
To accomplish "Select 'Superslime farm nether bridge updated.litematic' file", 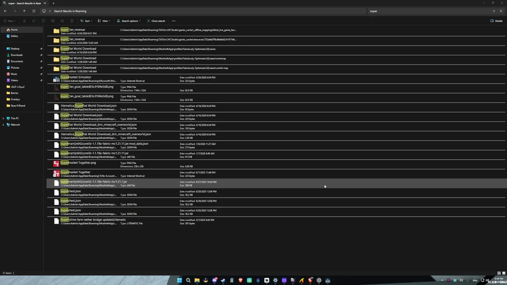I will [x=276, y=221].
